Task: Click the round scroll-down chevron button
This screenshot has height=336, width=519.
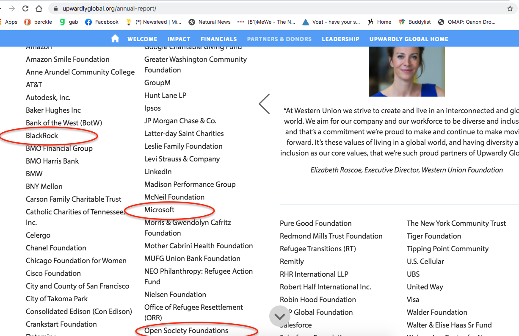Action: (280, 316)
